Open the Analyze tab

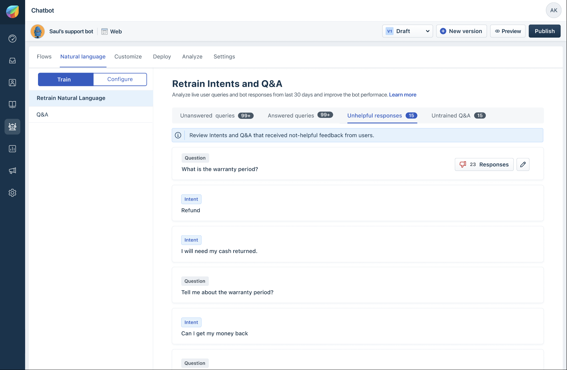(x=192, y=57)
